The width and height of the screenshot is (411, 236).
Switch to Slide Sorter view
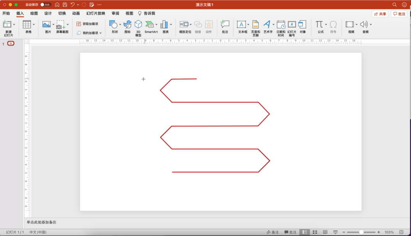315,232
